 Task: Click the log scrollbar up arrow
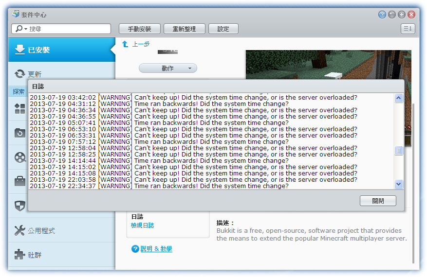(x=399, y=98)
